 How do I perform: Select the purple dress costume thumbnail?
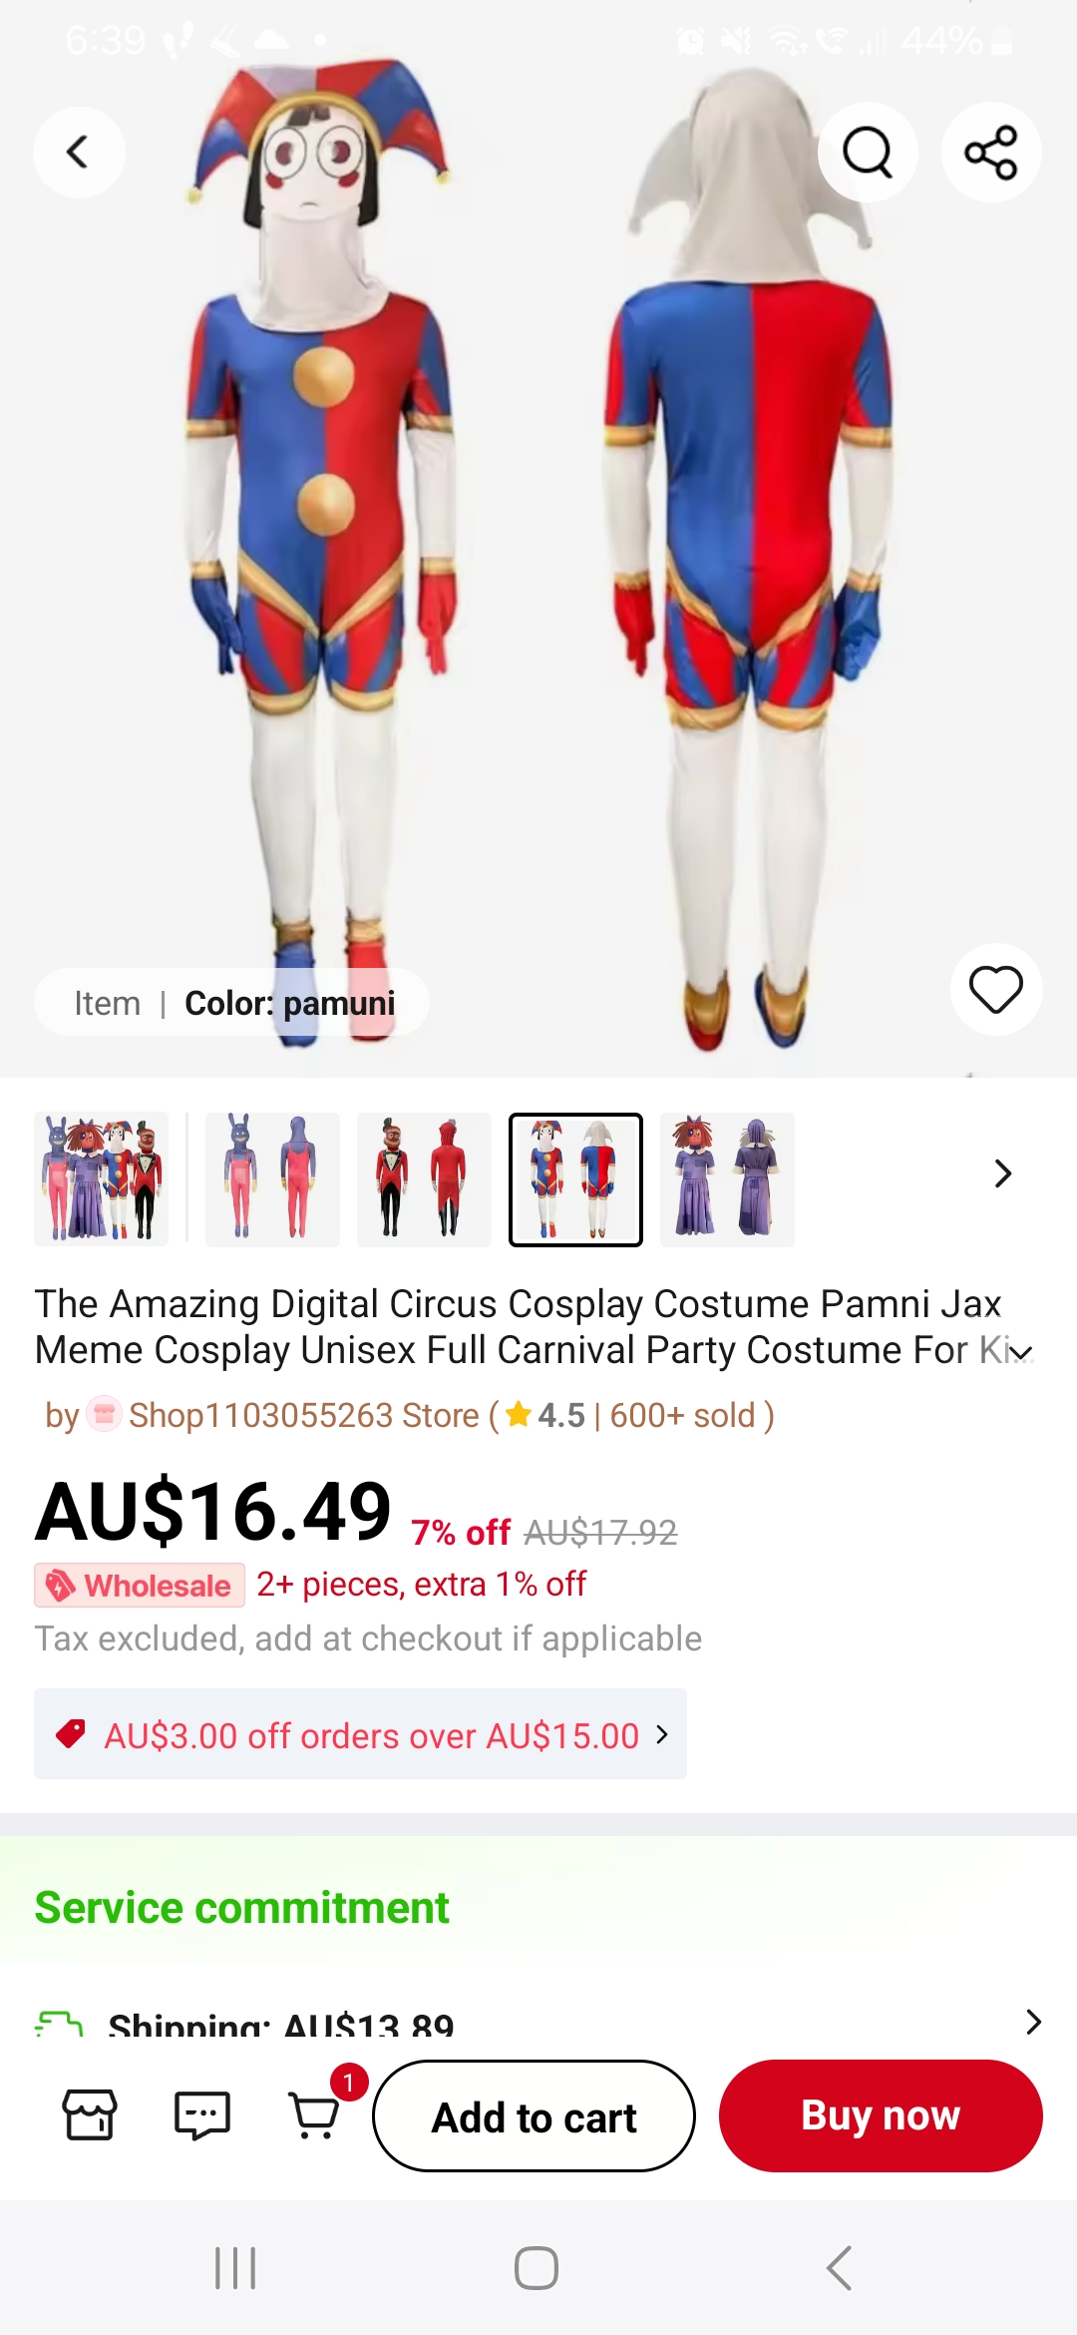tap(727, 1179)
